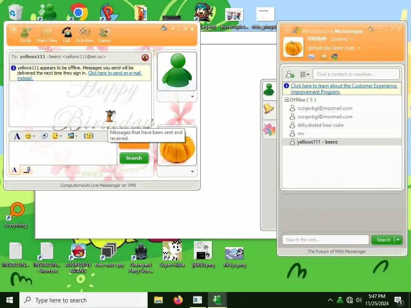Open the Google Chrome desktop shortcut
The image size is (411, 308).
(x=78, y=12)
